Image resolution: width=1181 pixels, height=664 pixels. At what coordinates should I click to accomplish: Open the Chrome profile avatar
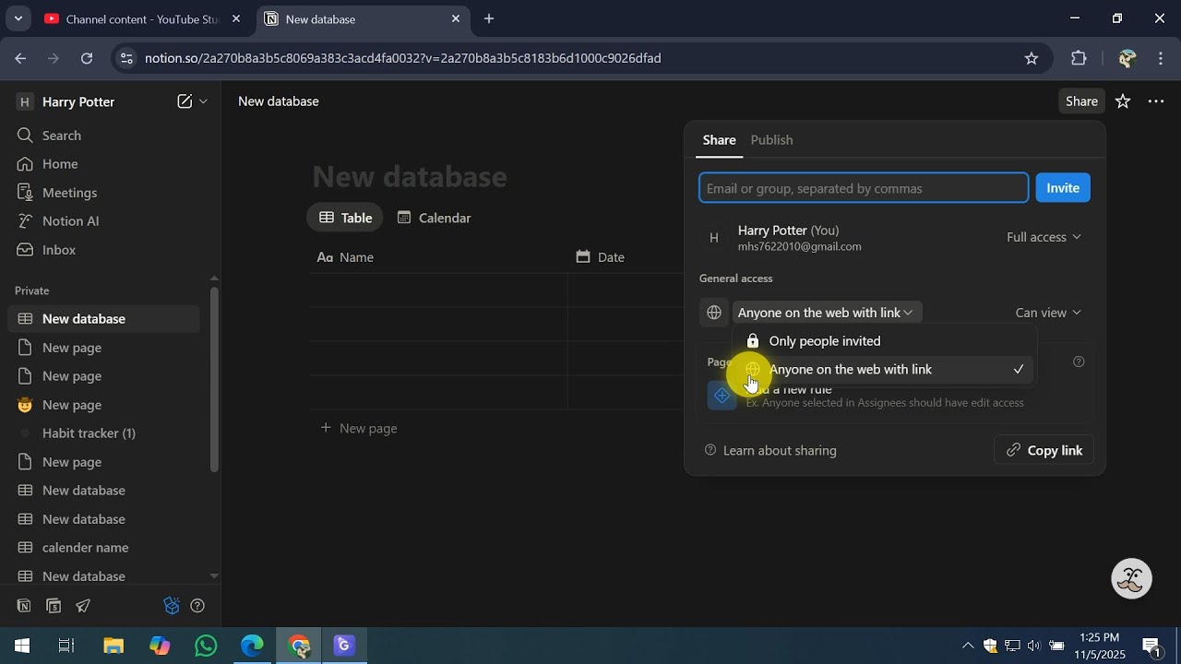1127,58
